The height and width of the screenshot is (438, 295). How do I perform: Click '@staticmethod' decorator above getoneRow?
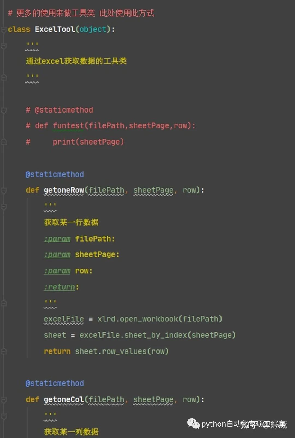(55, 174)
